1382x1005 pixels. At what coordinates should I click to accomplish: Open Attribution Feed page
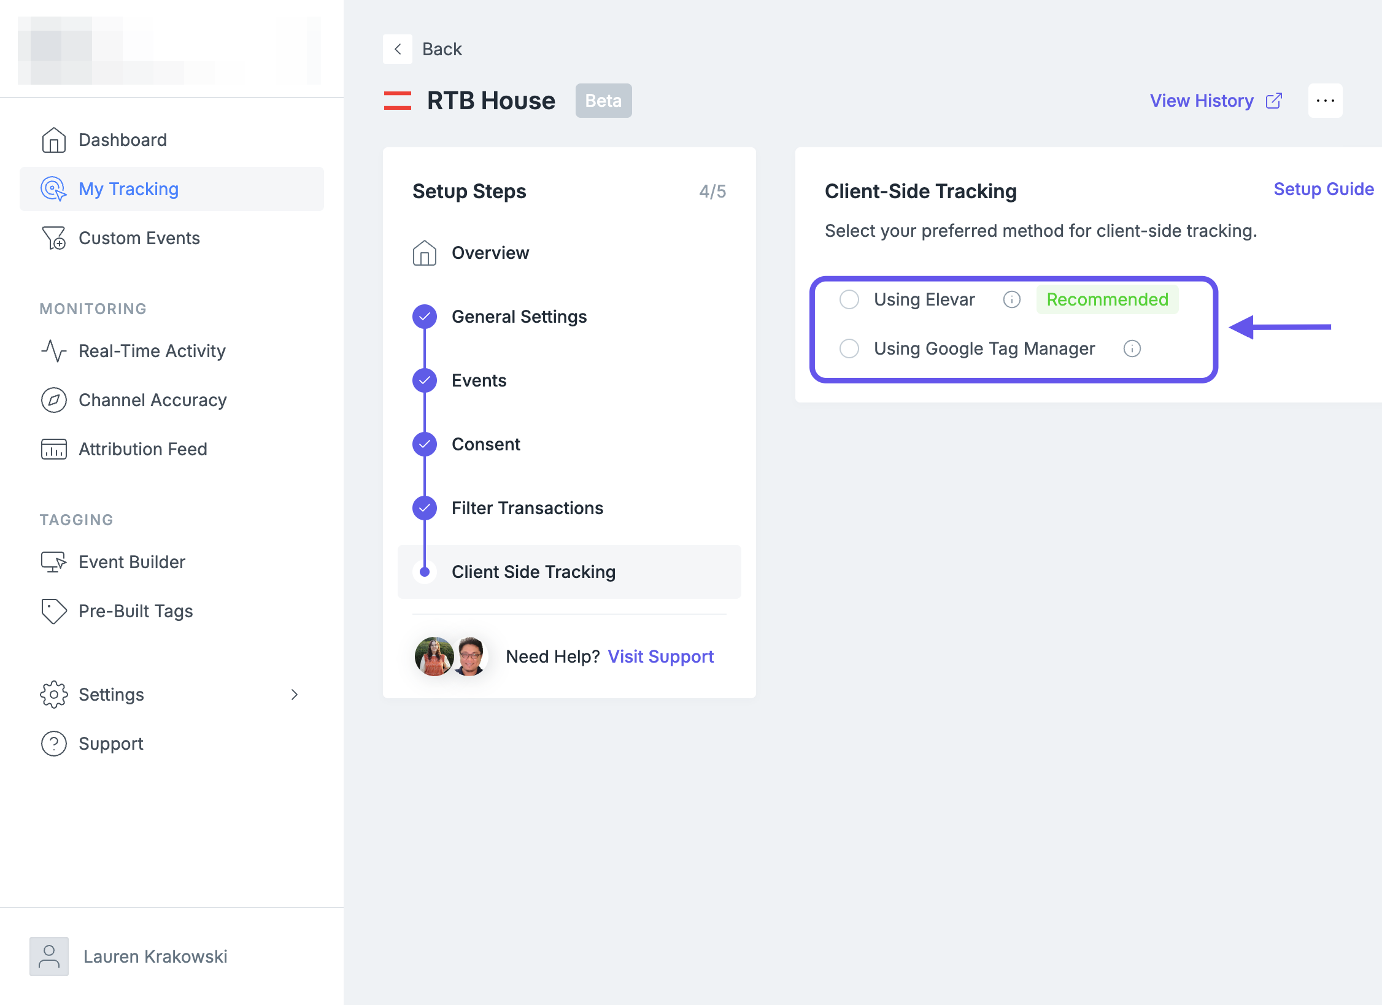(x=172, y=449)
